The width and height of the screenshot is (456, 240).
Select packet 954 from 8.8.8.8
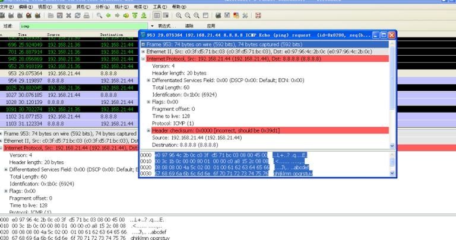click(x=71, y=80)
